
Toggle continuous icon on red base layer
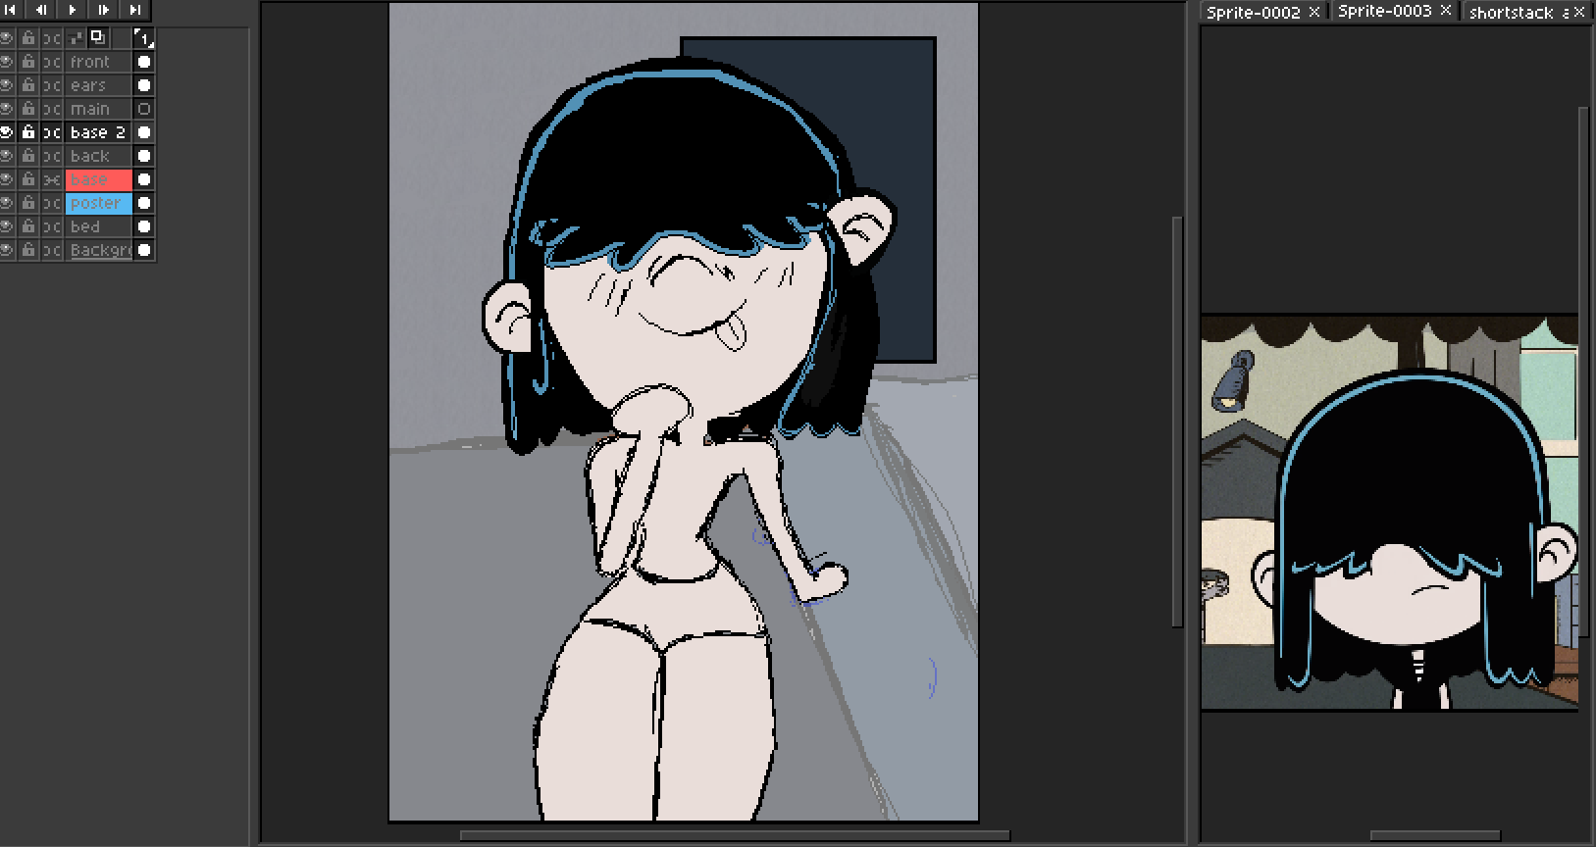tap(52, 179)
